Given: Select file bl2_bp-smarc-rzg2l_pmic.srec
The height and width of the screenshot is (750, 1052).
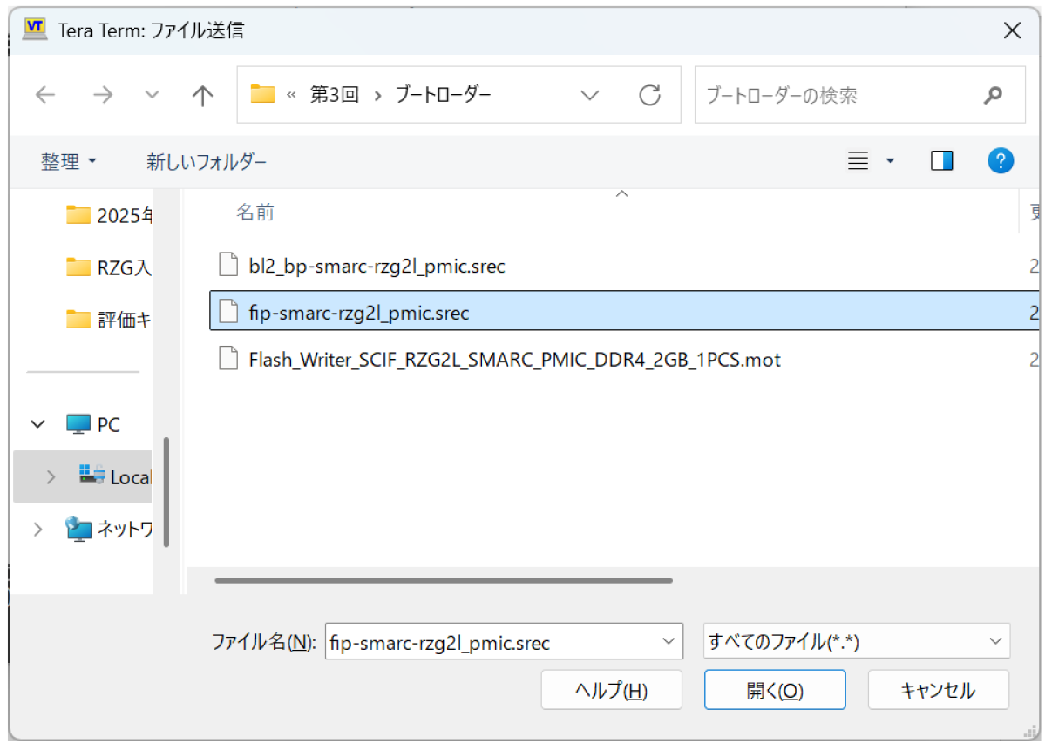Looking at the screenshot, I should (377, 267).
